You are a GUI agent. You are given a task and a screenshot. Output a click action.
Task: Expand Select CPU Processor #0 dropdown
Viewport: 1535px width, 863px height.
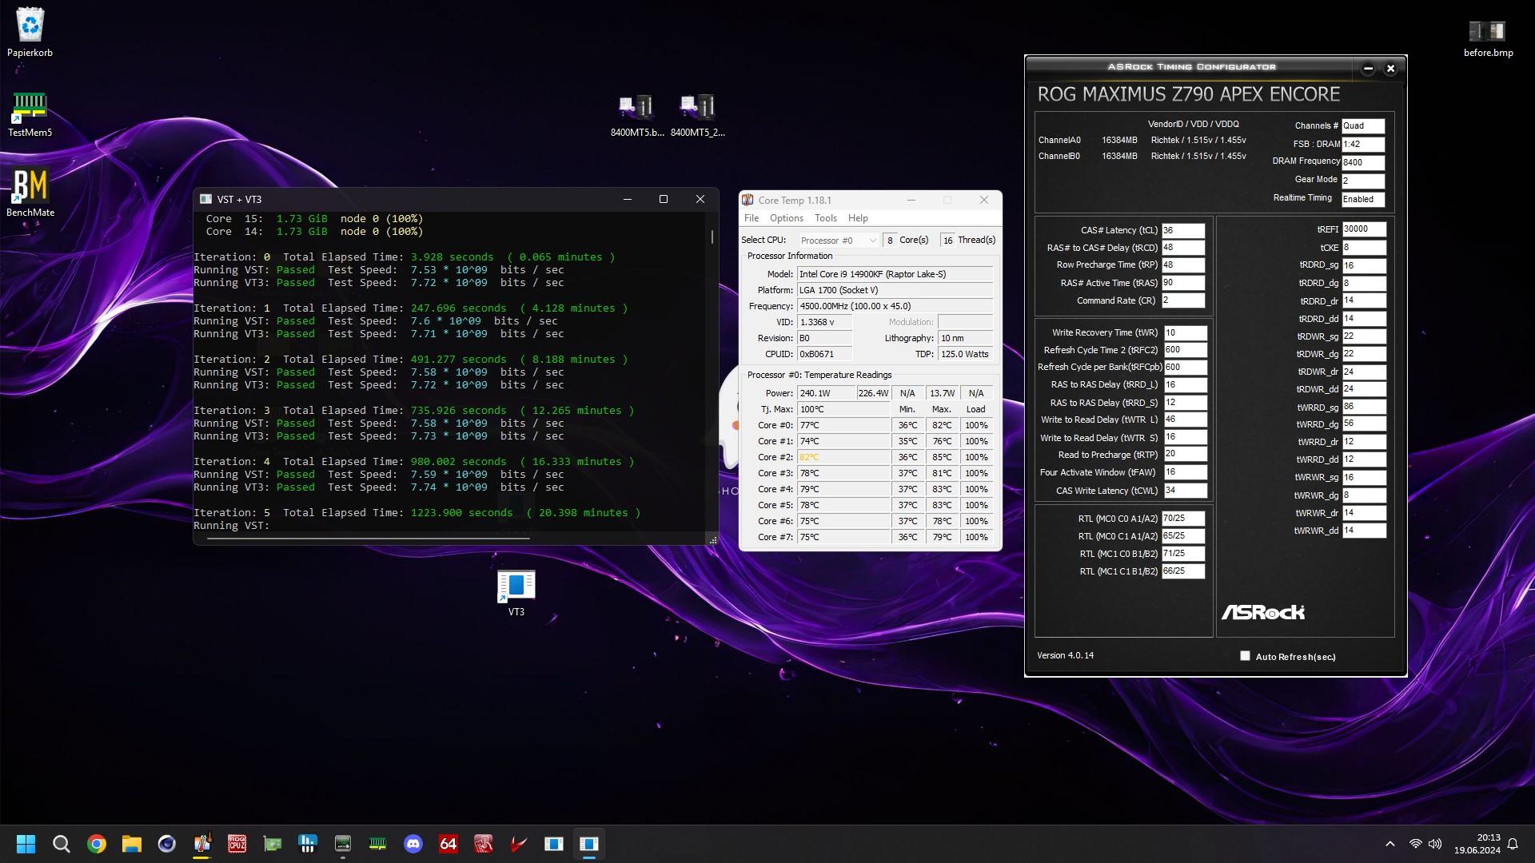[839, 241]
